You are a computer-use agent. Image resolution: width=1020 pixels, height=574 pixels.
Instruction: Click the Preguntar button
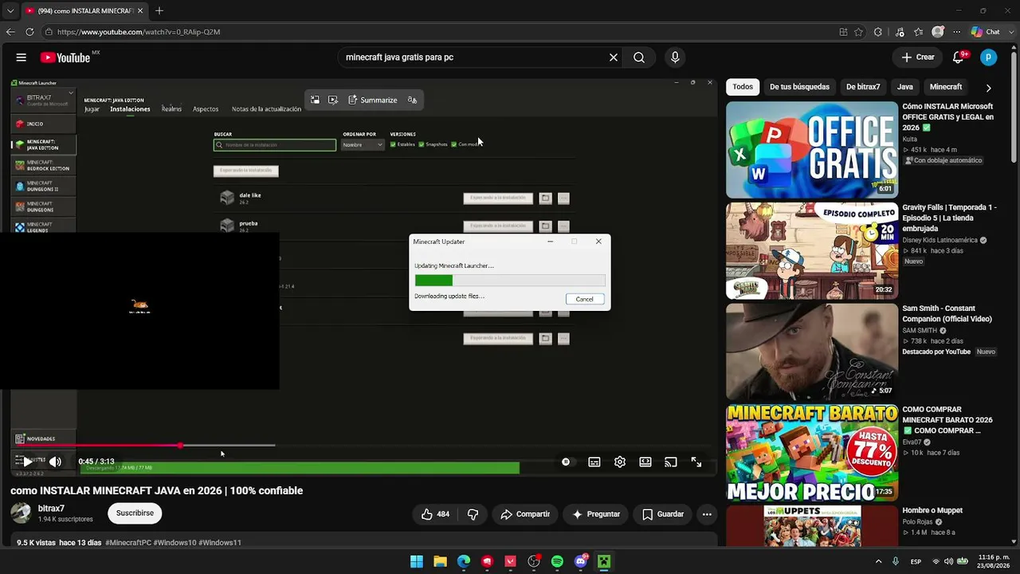click(596, 514)
